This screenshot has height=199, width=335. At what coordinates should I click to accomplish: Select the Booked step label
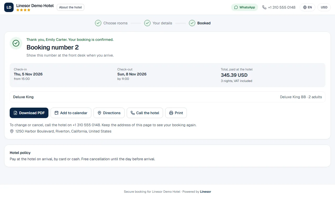coord(204,23)
